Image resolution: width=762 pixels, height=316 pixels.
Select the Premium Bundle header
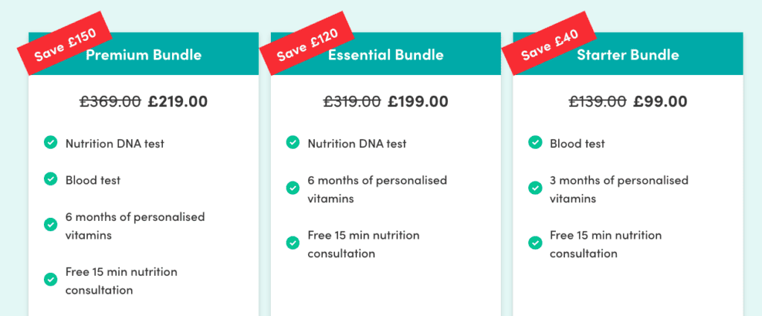[x=144, y=54]
